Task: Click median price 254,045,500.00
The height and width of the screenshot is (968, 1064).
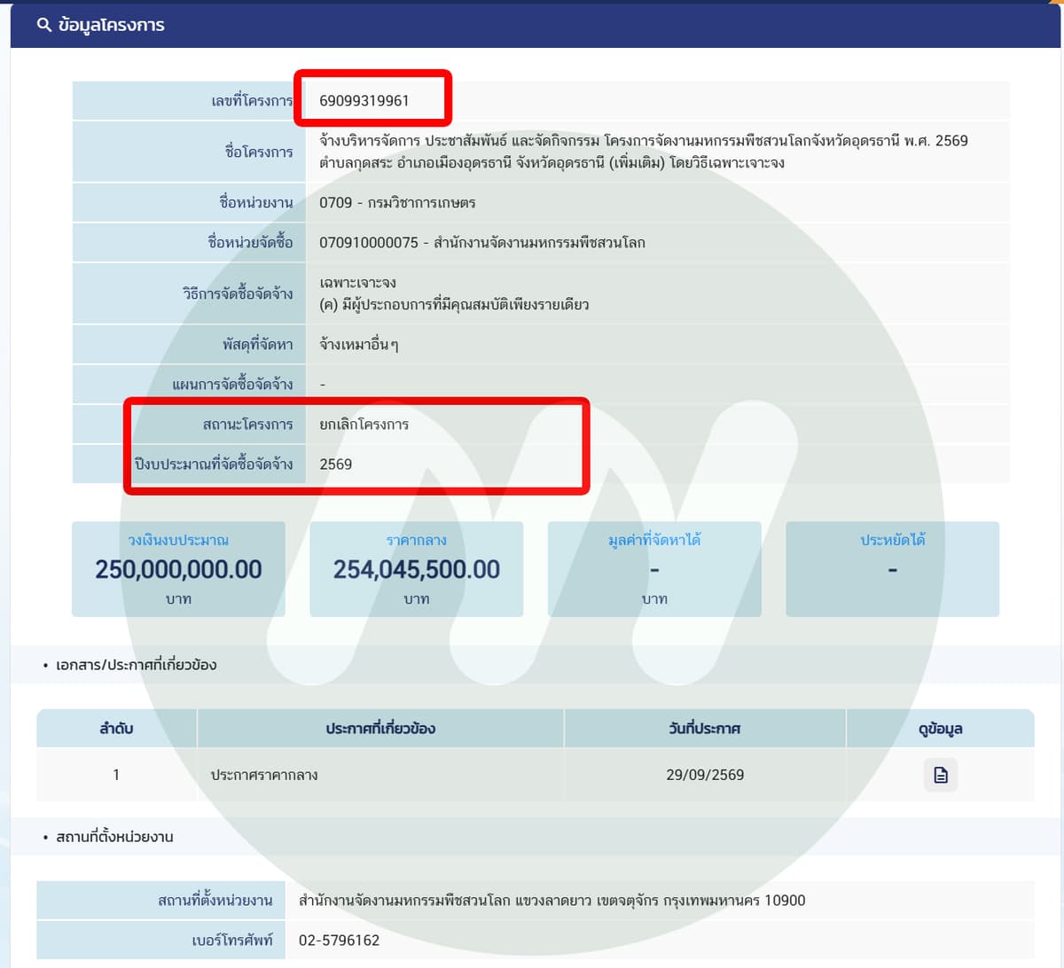Action: point(417,569)
